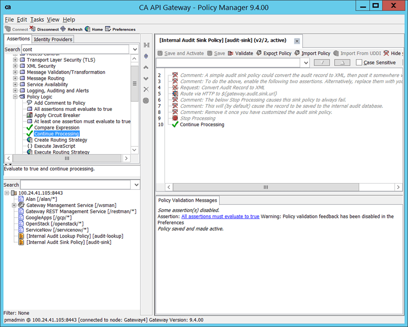
Task: Click the Import Policy icon
Action: coord(297,53)
